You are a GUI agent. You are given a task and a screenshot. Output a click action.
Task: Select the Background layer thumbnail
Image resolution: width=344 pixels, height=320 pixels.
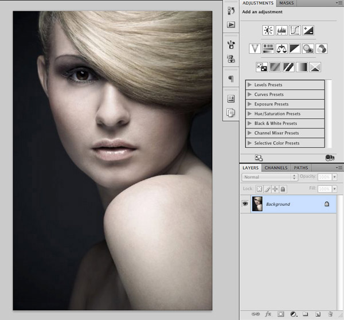click(257, 204)
